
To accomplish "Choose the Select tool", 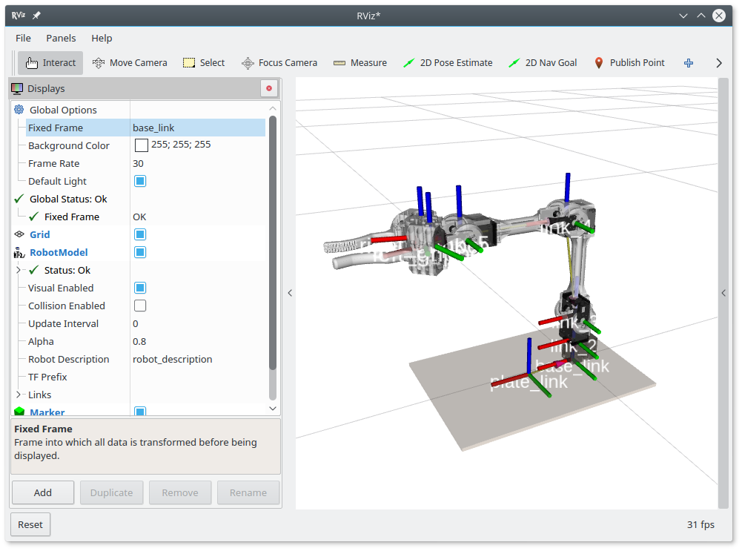I will pos(204,63).
